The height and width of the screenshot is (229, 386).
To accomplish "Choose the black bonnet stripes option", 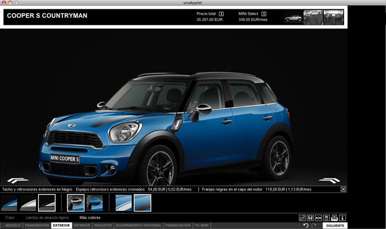I will coord(142,203).
